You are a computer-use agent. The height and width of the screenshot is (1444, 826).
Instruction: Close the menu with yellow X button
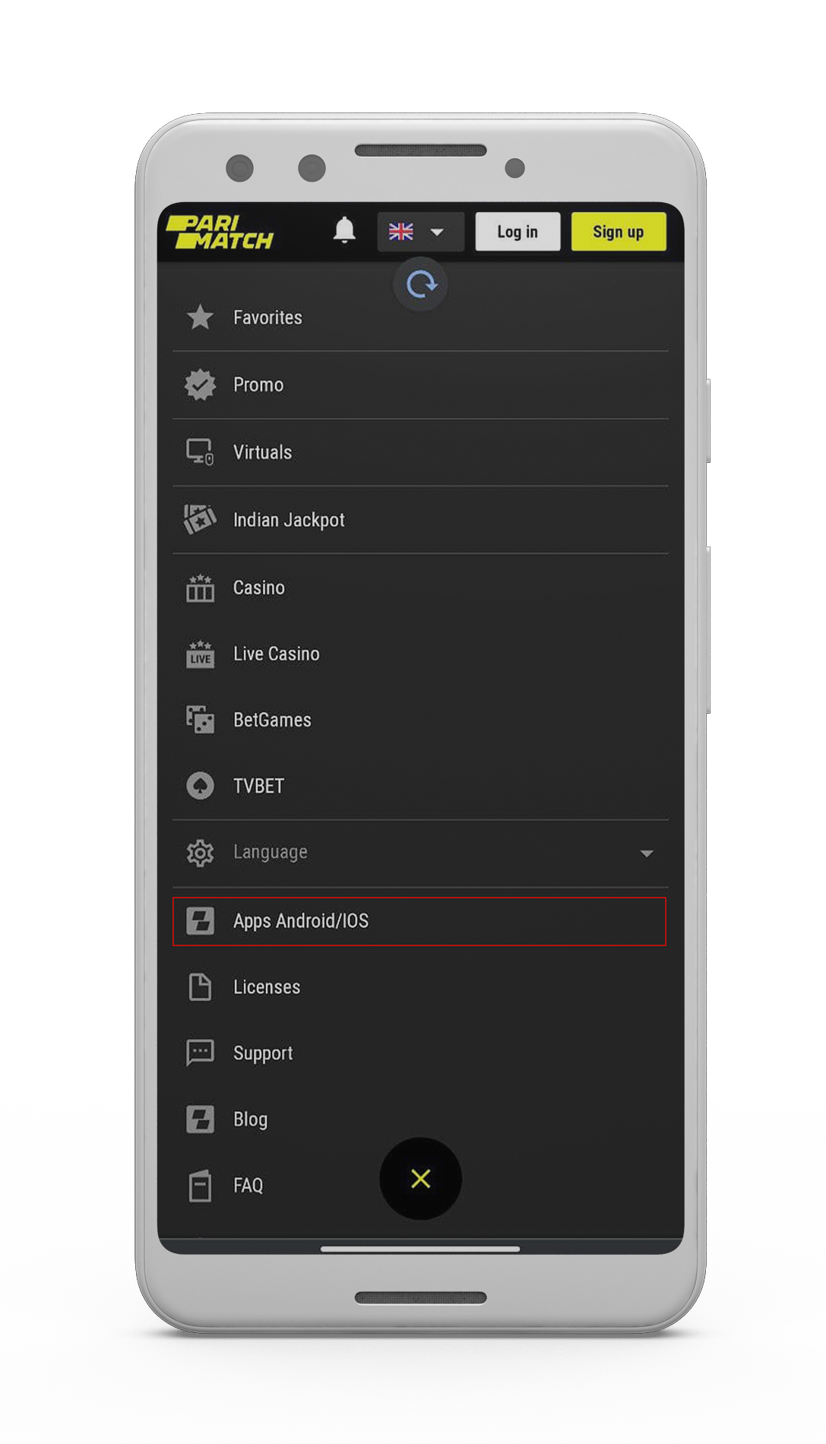(x=420, y=1179)
